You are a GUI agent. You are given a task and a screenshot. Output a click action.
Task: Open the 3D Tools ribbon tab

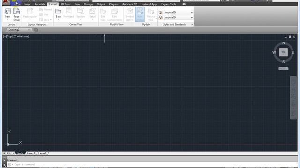[x=66, y=4]
